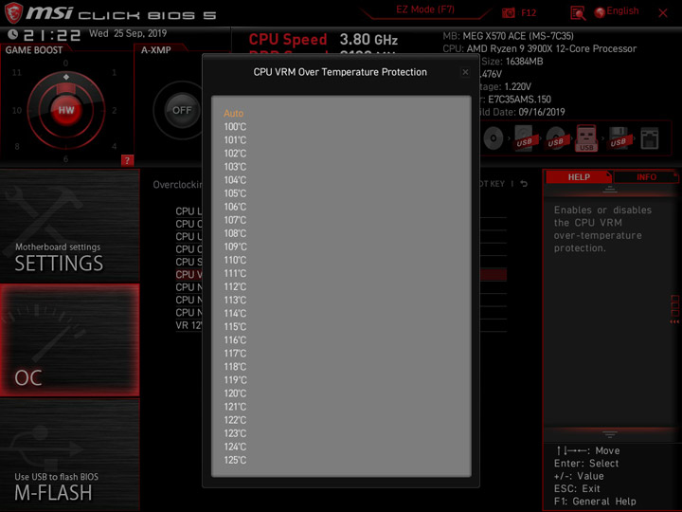Image resolution: width=682 pixels, height=512 pixels.
Task: Select 103°C protection value
Action: pyautogui.click(x=235, y=167)
